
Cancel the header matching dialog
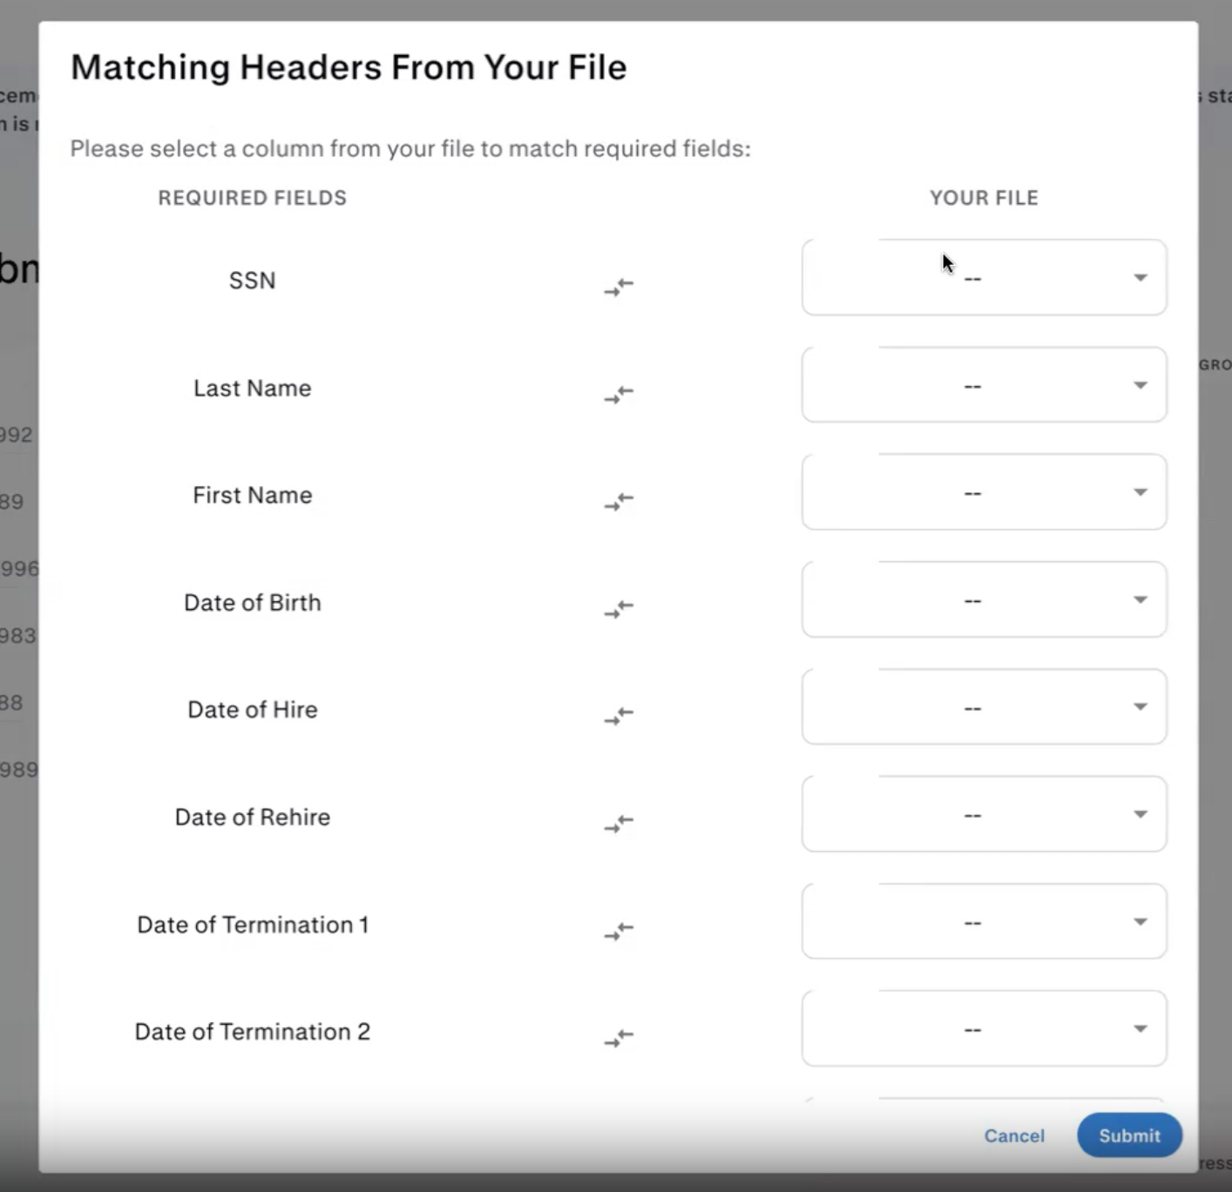1014,1135
